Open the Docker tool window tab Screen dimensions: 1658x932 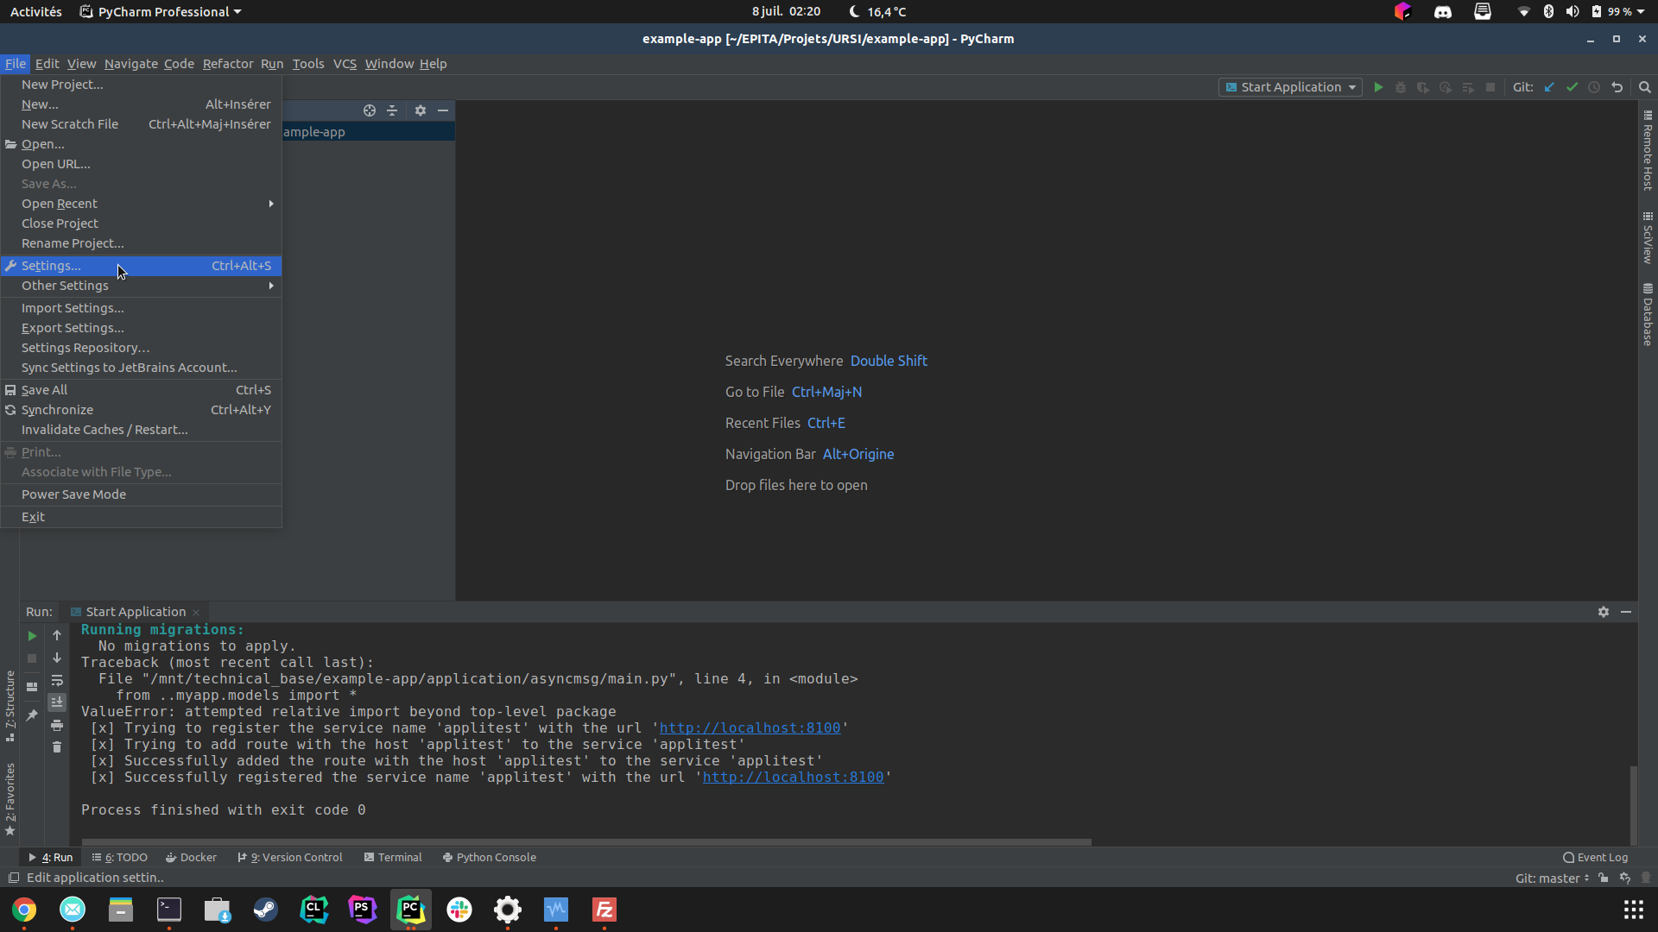click(191, 858)
